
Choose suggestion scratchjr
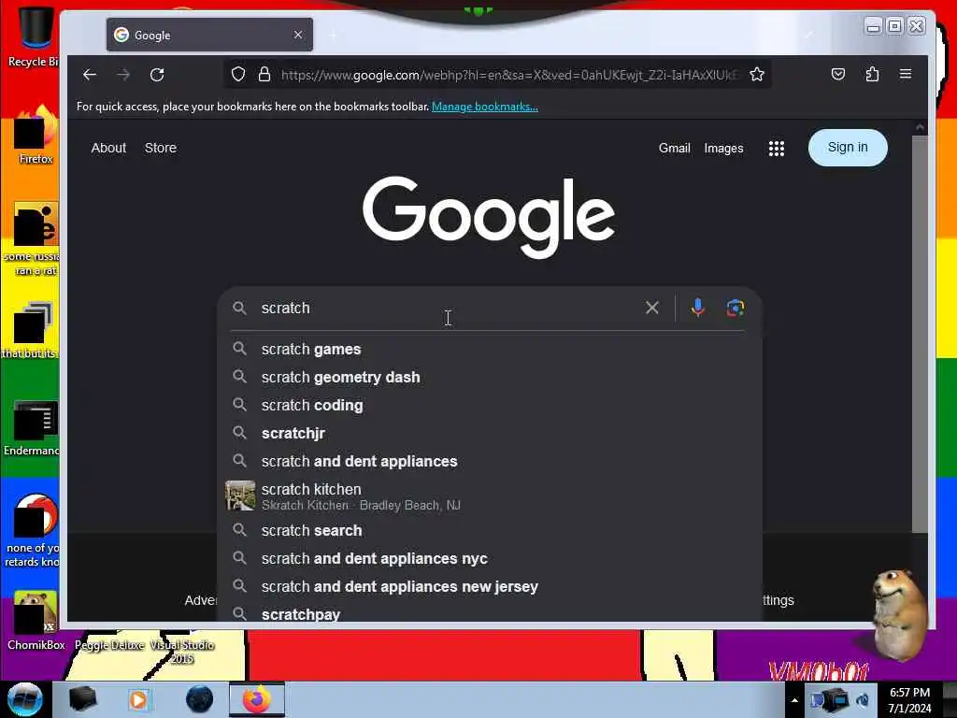coord(490,434)
